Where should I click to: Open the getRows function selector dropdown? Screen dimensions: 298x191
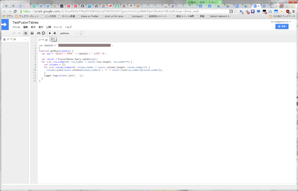68,33
